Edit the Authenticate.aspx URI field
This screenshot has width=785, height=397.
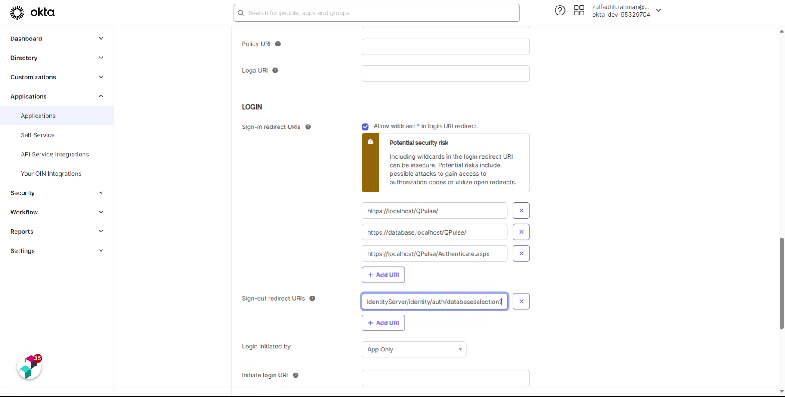click(x=434, y=253)
